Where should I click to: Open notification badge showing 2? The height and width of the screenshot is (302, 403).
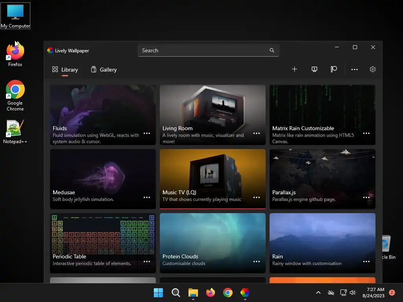pos(392,293)
